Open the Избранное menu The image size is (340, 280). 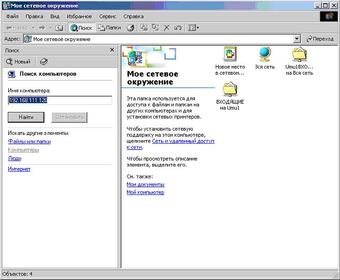point(79,17)
